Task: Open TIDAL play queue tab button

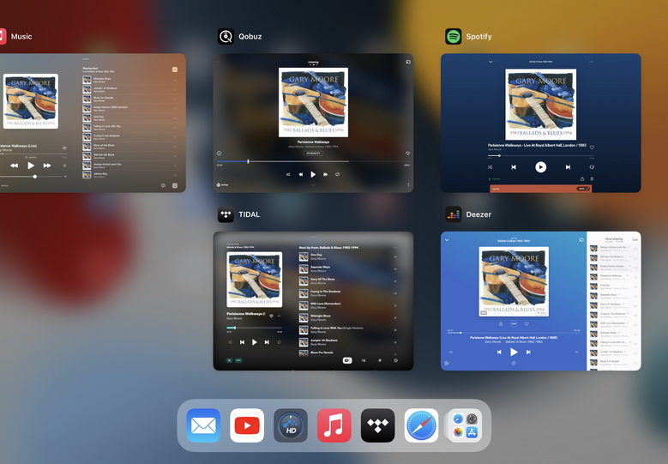Action: [x=347, y=360]
